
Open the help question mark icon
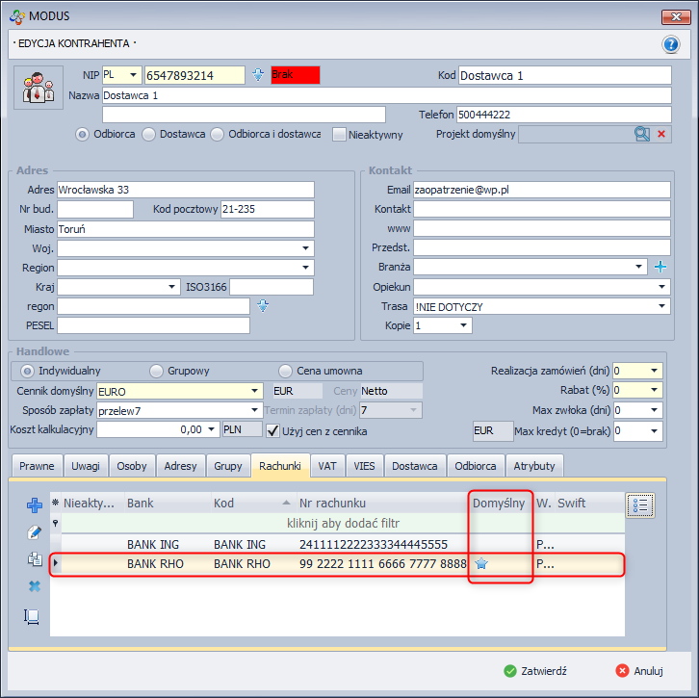click(670, 44)
